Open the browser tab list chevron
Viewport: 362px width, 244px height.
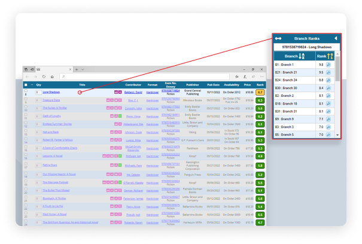[x=83, y=69]
